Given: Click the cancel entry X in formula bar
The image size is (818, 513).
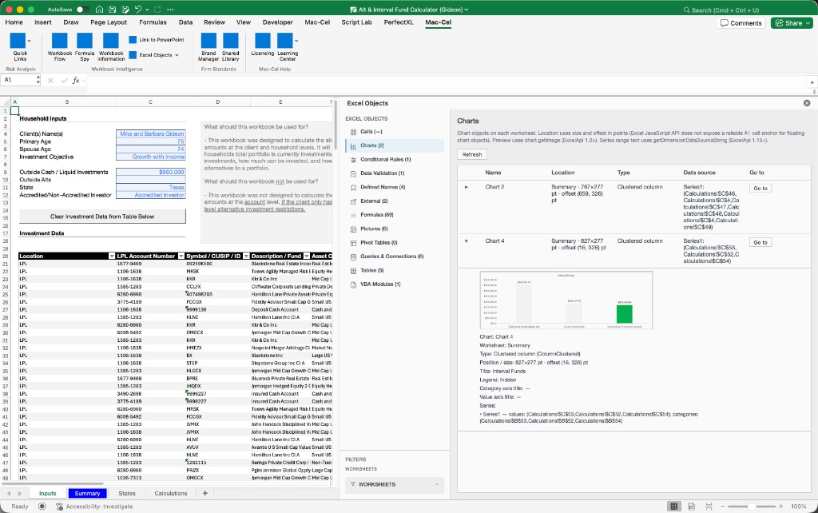Looking at the screenshot, I should click(50, 81).
